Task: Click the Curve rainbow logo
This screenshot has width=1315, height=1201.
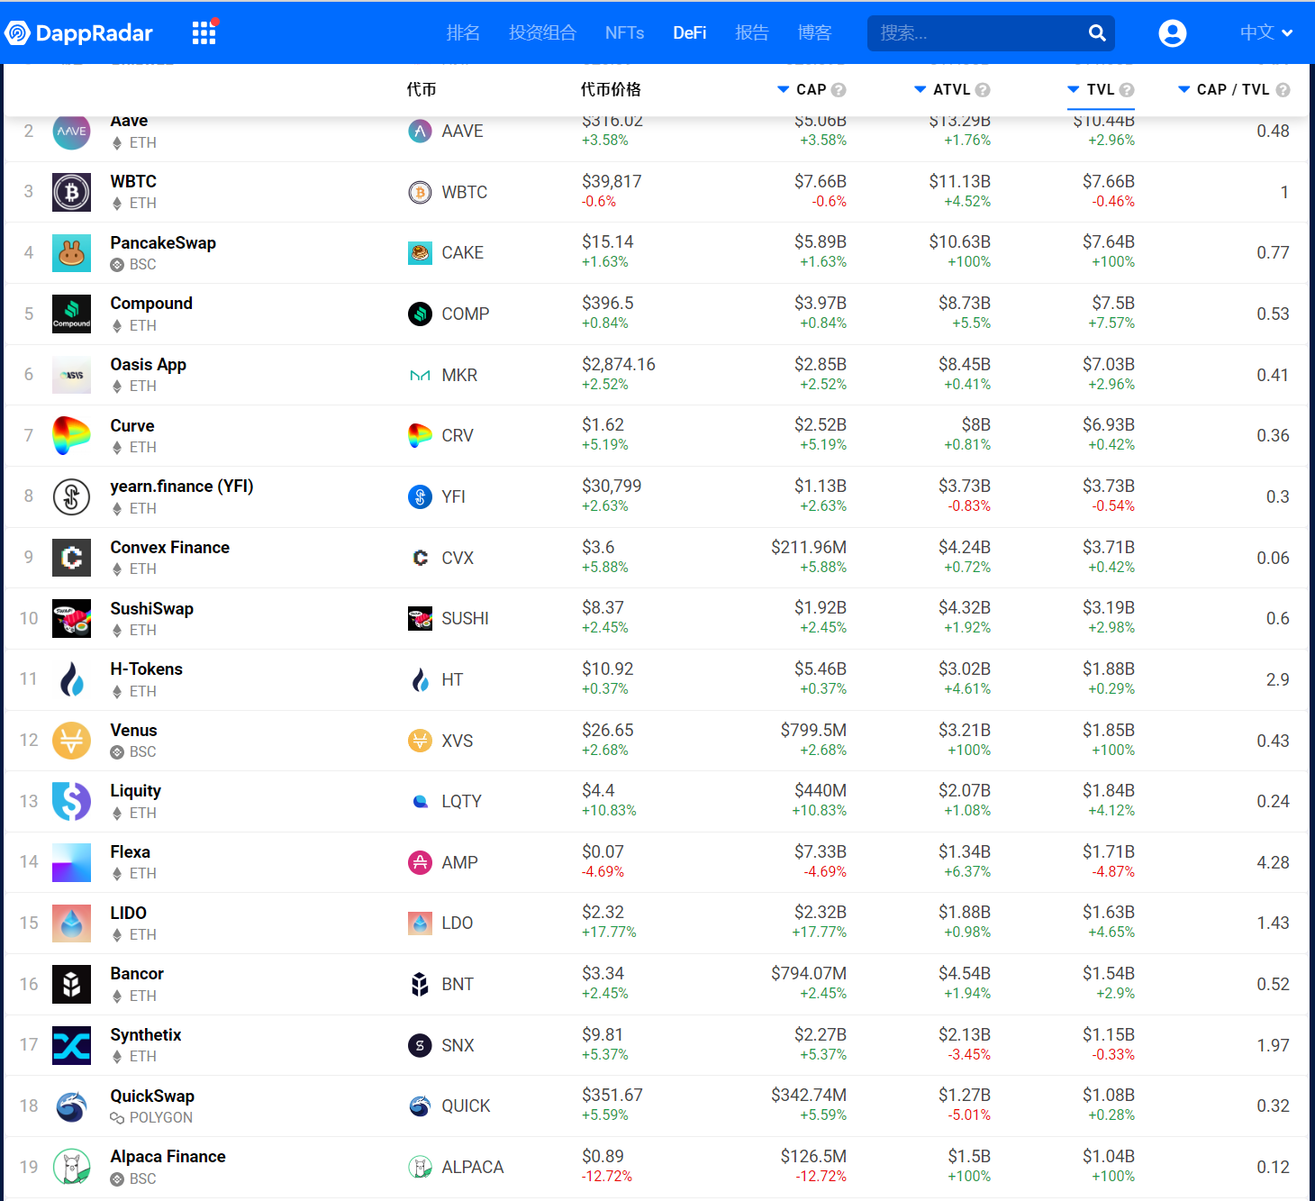Action: [x=71, y=436]
